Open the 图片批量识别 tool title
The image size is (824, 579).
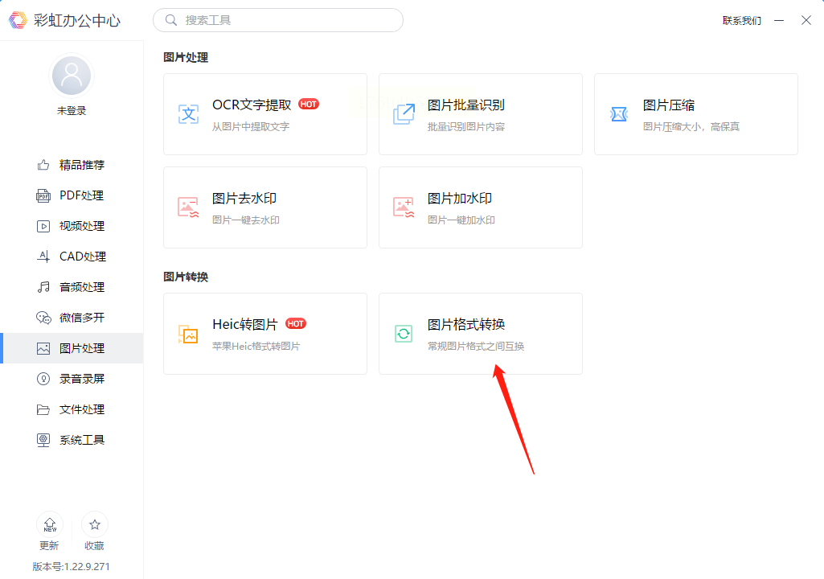coord(466,105)
